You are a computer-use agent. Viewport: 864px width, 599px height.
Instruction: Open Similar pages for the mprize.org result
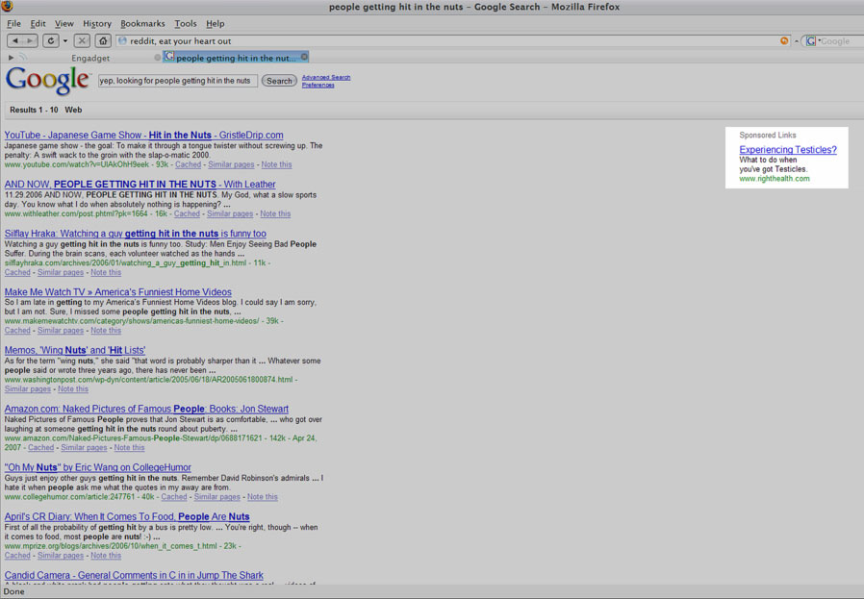[61, 556]
